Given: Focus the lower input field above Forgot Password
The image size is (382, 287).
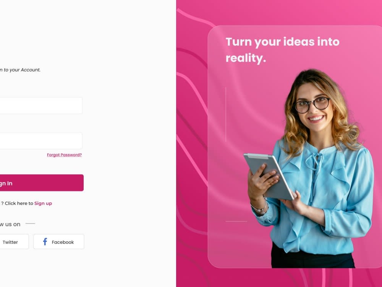Looking at the screenshot, I should click(x=41, y=141).
